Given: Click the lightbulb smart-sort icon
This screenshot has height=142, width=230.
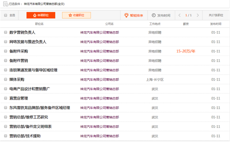Looking at the screenshot, I should 126,15.
